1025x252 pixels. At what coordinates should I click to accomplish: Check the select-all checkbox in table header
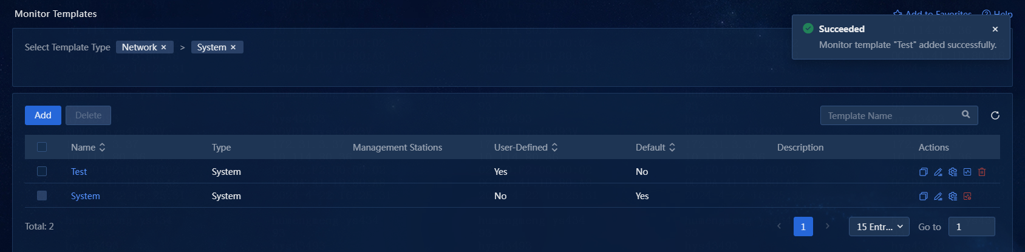pos(42,147)
